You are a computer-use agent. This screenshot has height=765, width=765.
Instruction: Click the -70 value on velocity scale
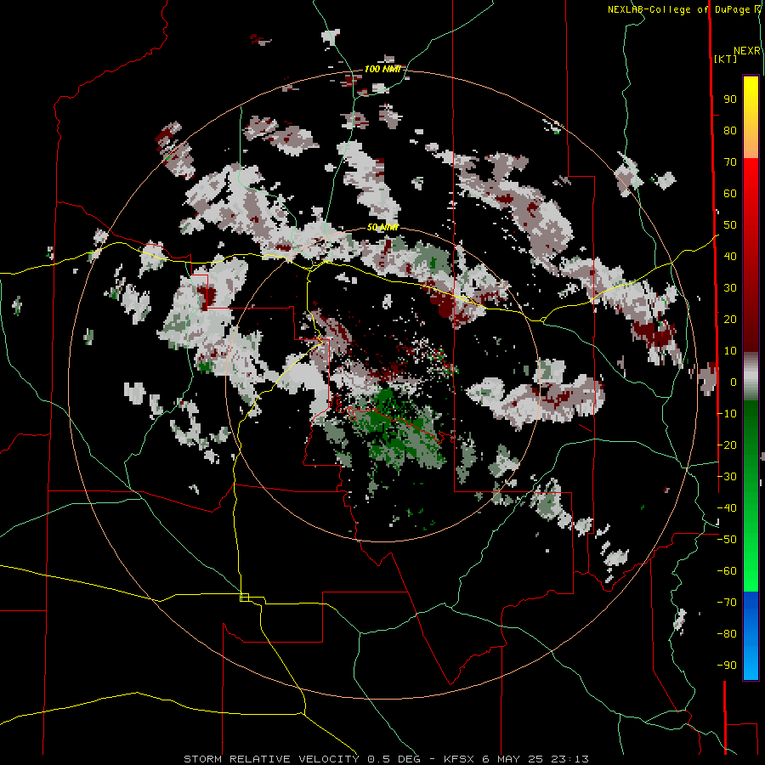coord(727,603)
